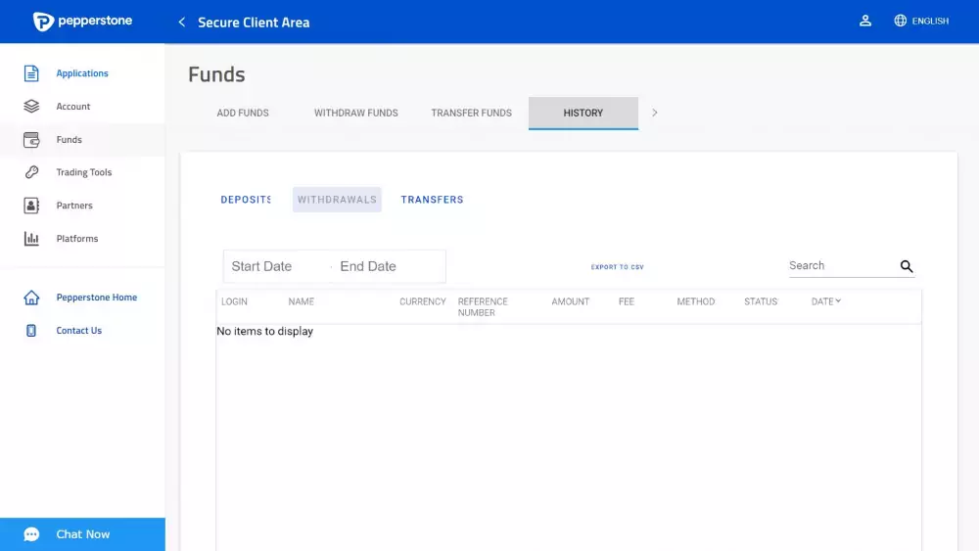Switch to the TRANSFER FUNDS tab

click(x=472, y=113)
